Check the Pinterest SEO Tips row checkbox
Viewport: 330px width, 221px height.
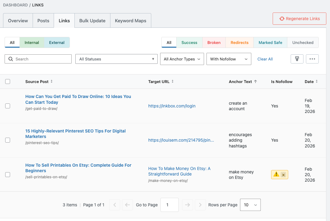[x=8, y=140]
